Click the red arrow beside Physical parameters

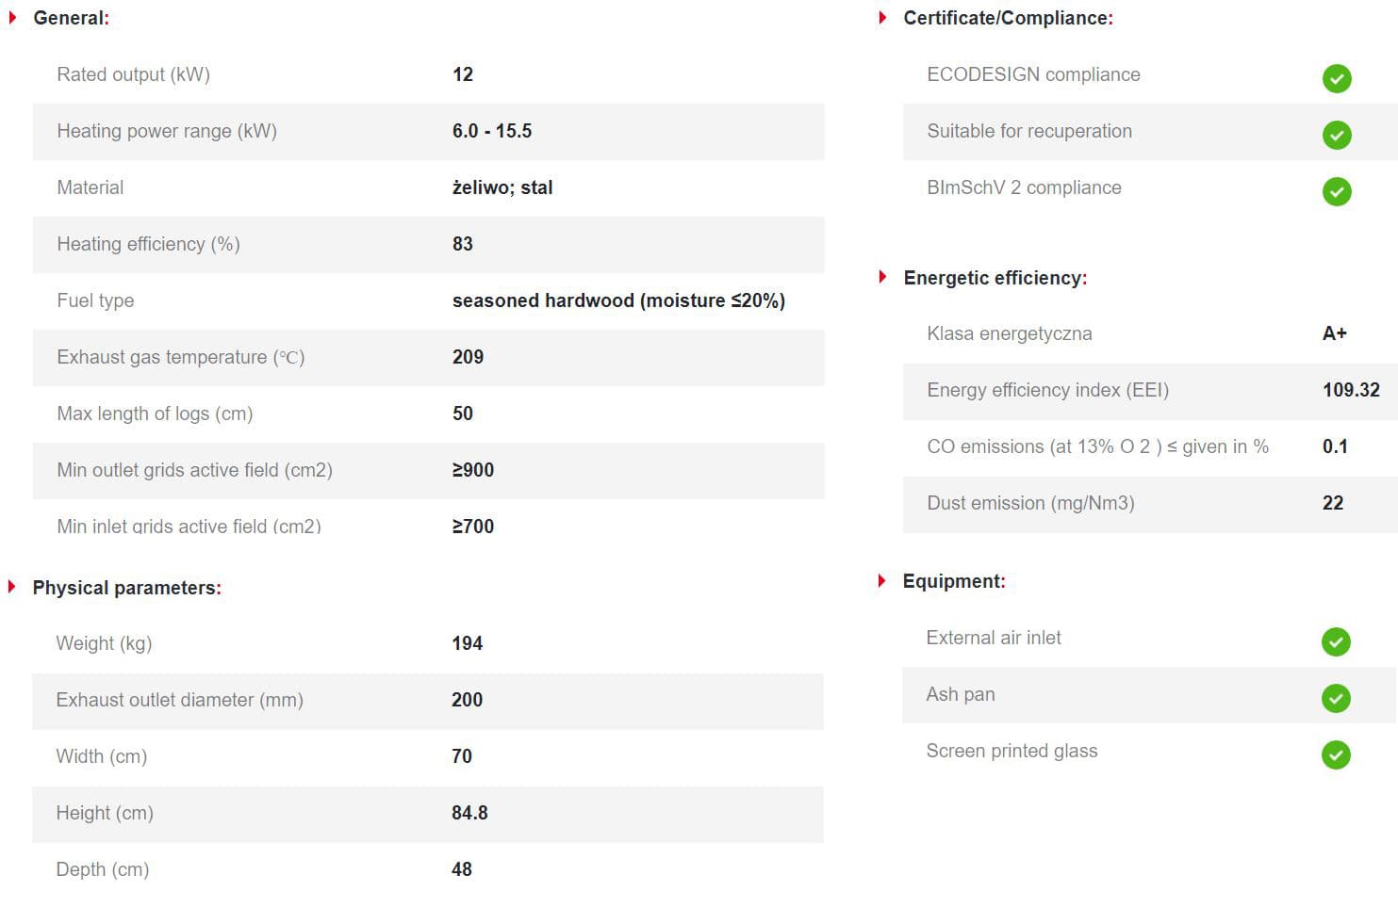click(x=12, y=587)
